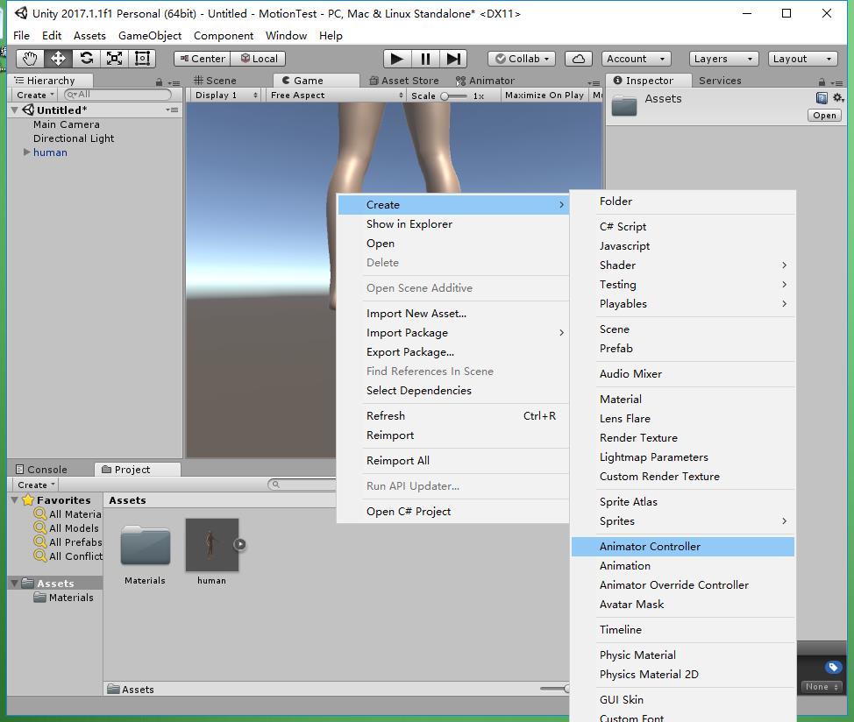Step one frame forward
The height and width of the screenshot is (722, 854).
pos(453,58)
